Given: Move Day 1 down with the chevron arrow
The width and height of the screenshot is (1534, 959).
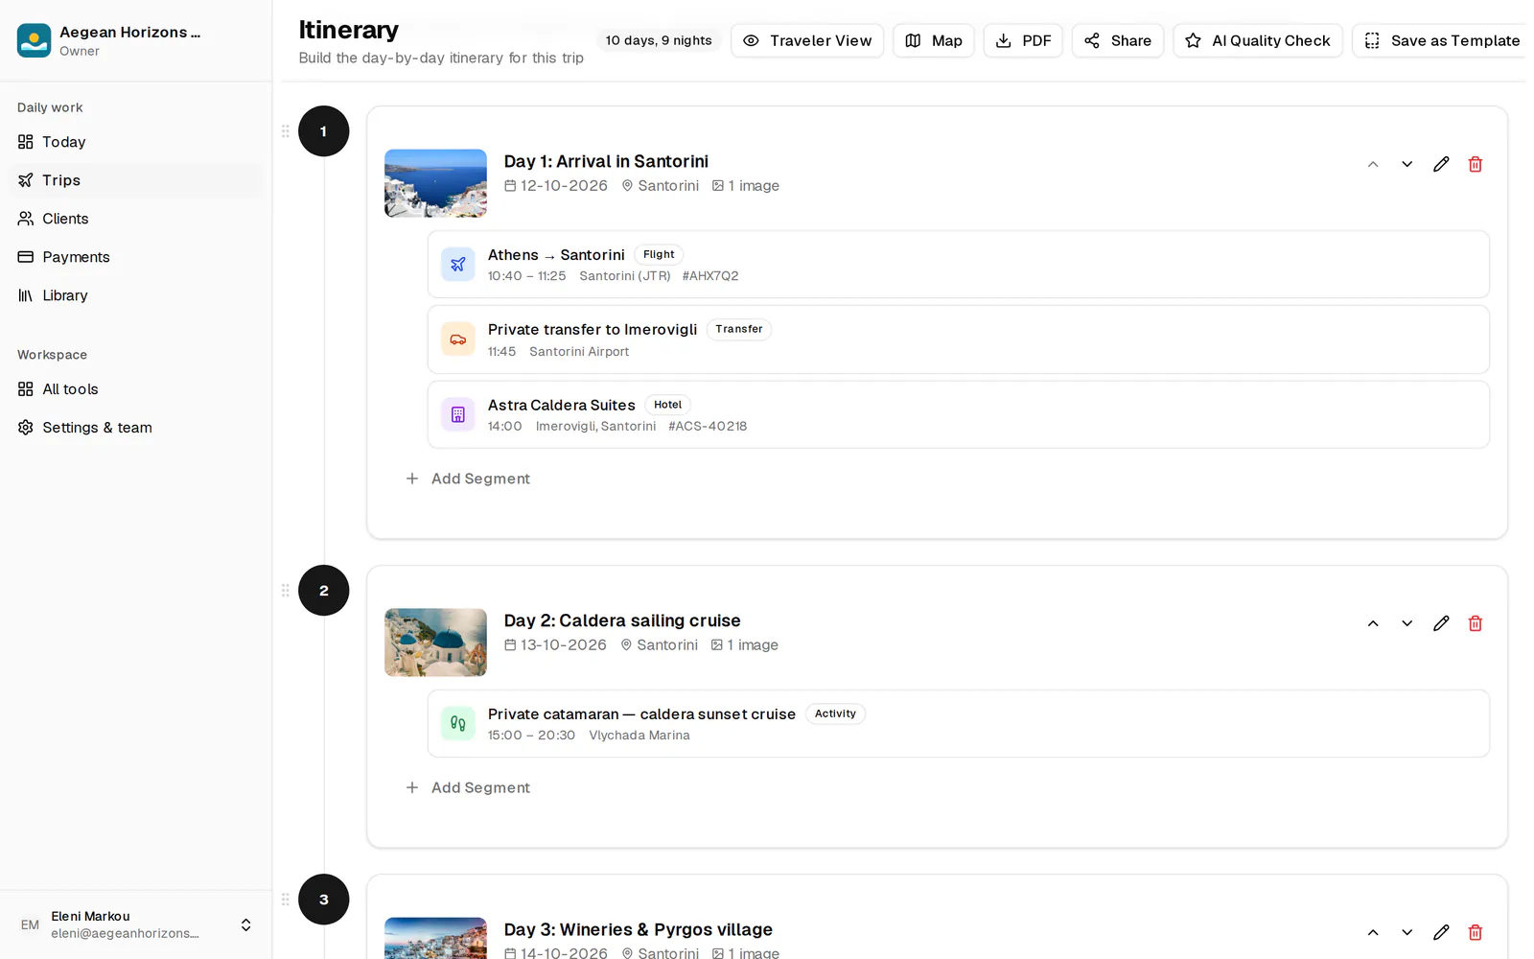Looking at the screenshot, I should [1406, 164].
